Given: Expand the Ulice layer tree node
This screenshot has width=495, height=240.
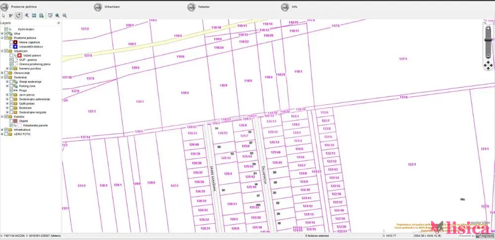Looking at the screenshot, I should pyautogui.click(x=2, y=34).
